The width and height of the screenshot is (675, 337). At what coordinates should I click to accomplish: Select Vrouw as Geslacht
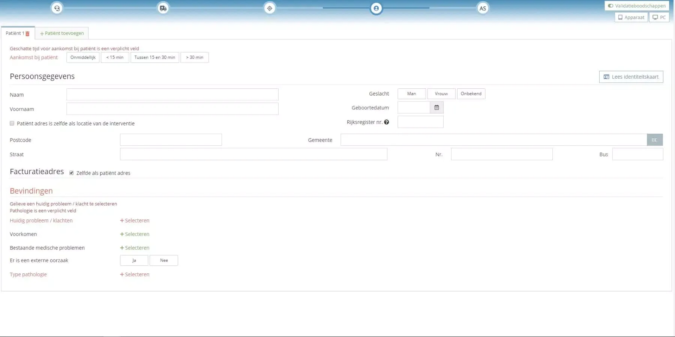point(441,94)
